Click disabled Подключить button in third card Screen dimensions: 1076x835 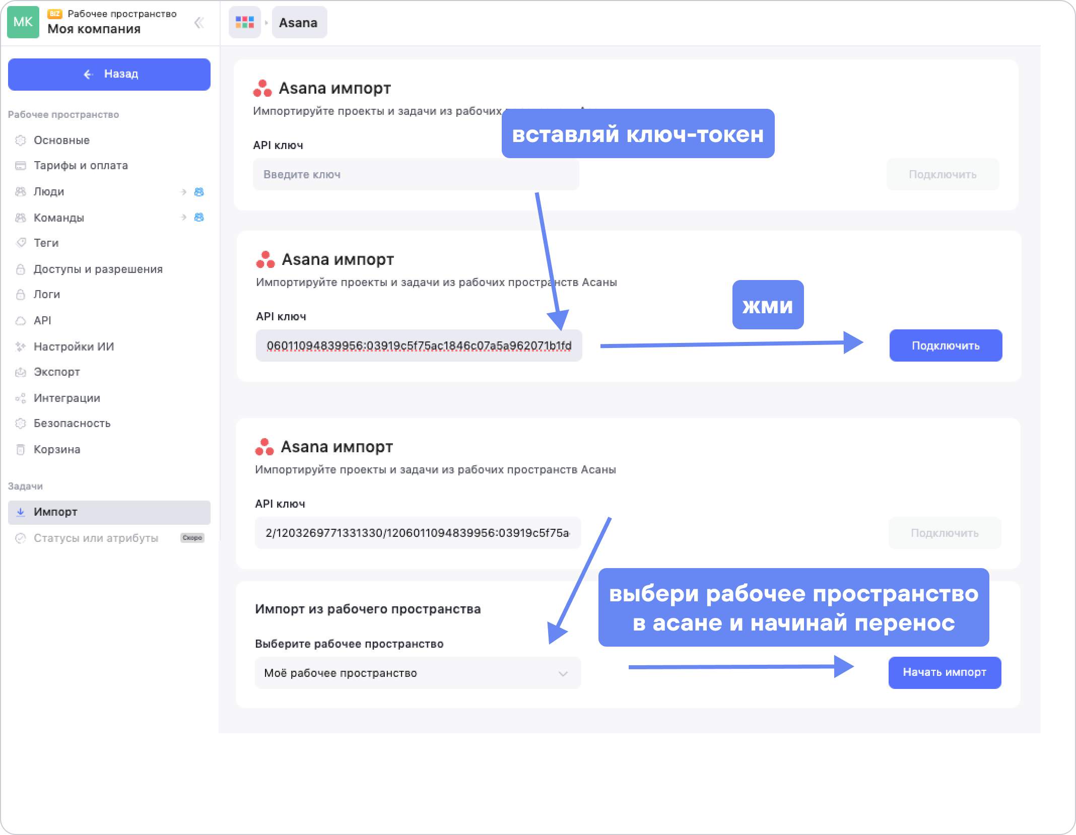point(945,533)
